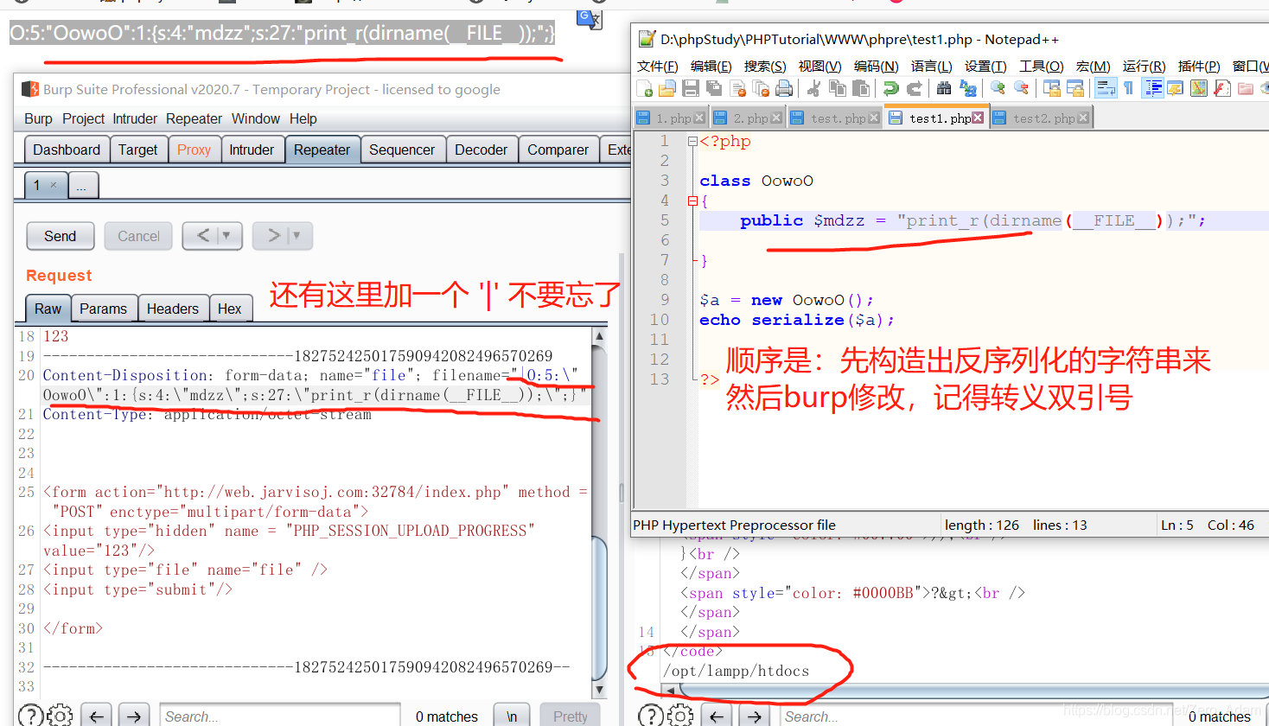
Task: Open the history forward dropdown arrow in Repeater
Action: (297, 236)
